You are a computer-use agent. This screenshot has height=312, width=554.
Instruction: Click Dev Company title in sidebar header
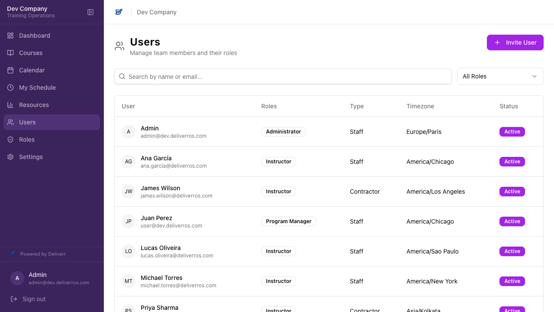tap(27, 9)
